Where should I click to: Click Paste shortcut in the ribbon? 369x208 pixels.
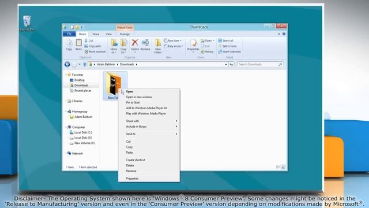click(95, 51)
